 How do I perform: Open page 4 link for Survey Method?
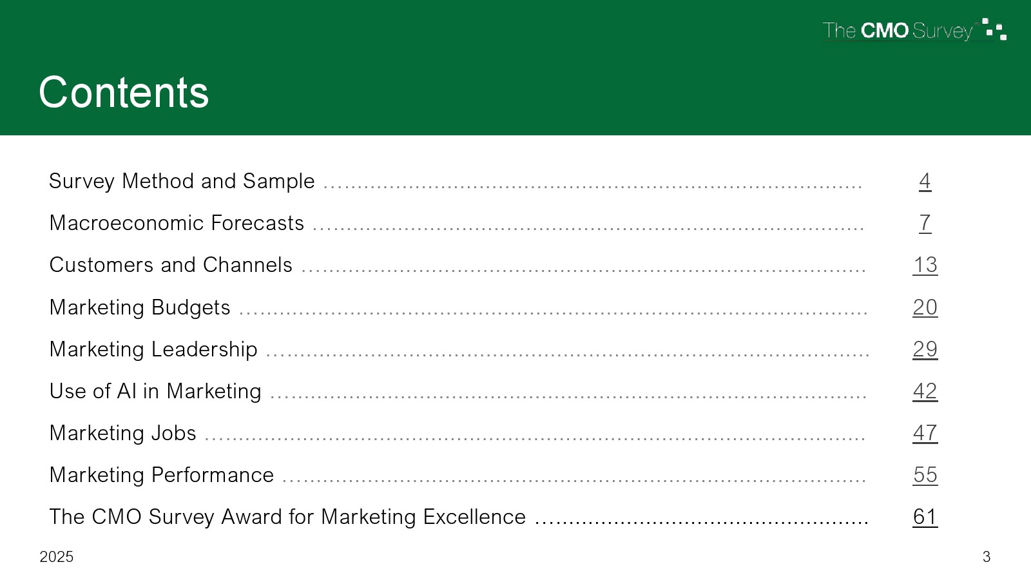[x=925, y=181]
